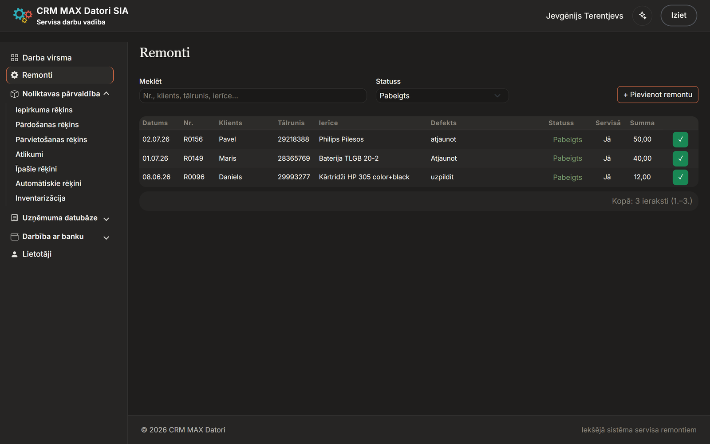Collapse the Noliktavas pārvaldība section chevron
This screenshot has height=444, width=710.
106,94
